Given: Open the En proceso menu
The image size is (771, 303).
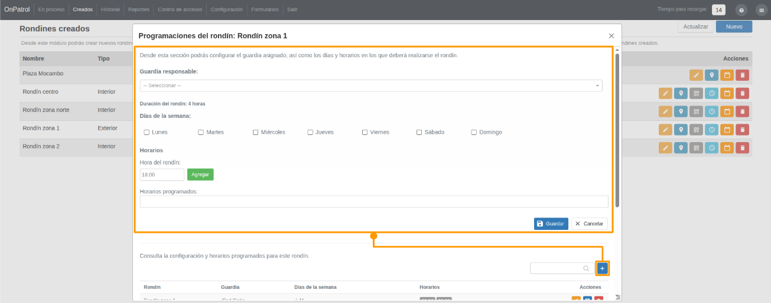Looking at the screenshot, I should (51, 9).
